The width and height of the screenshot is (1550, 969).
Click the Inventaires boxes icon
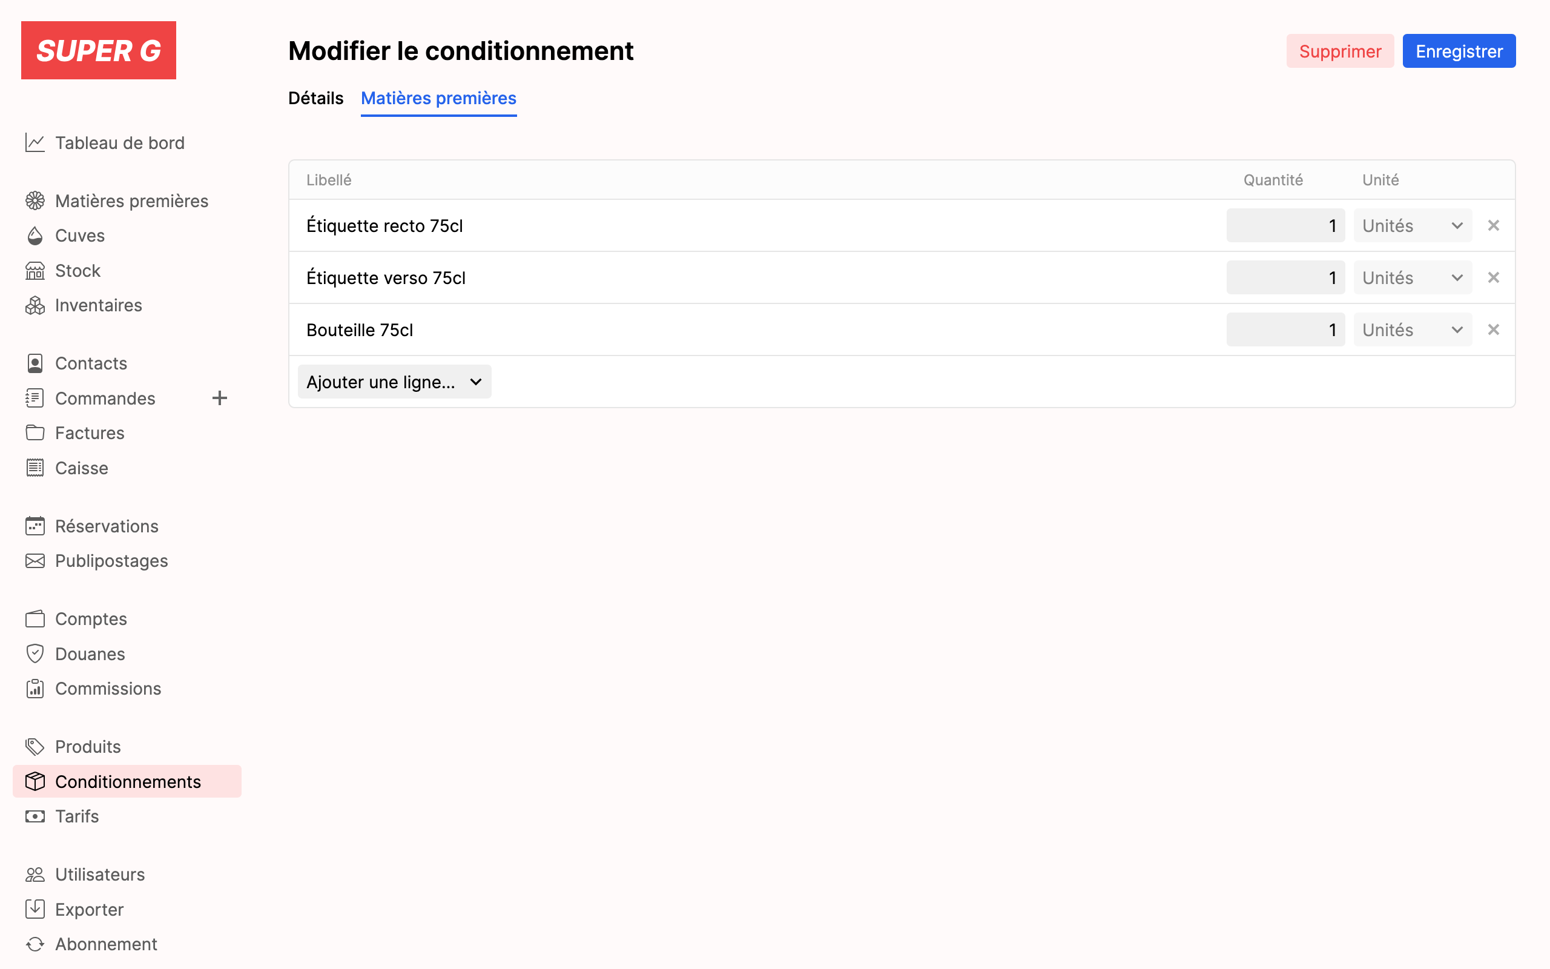[35, 305]
